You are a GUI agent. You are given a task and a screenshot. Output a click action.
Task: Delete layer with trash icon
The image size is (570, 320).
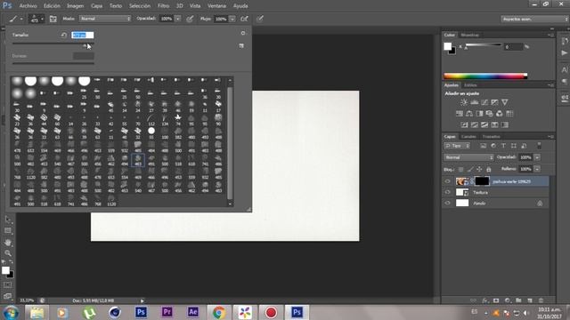click(541, 300)
